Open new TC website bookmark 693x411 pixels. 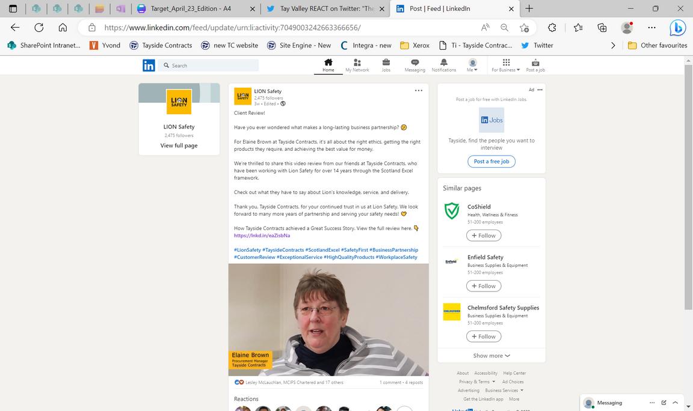tap(229, 45)
